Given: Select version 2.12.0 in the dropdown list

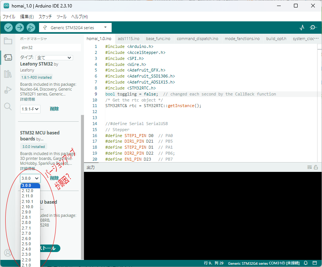Looking at the screenshot, I should click(x=30, y=191).
